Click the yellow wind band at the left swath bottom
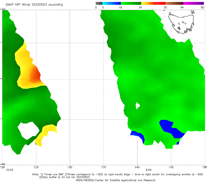 [45, 134]
